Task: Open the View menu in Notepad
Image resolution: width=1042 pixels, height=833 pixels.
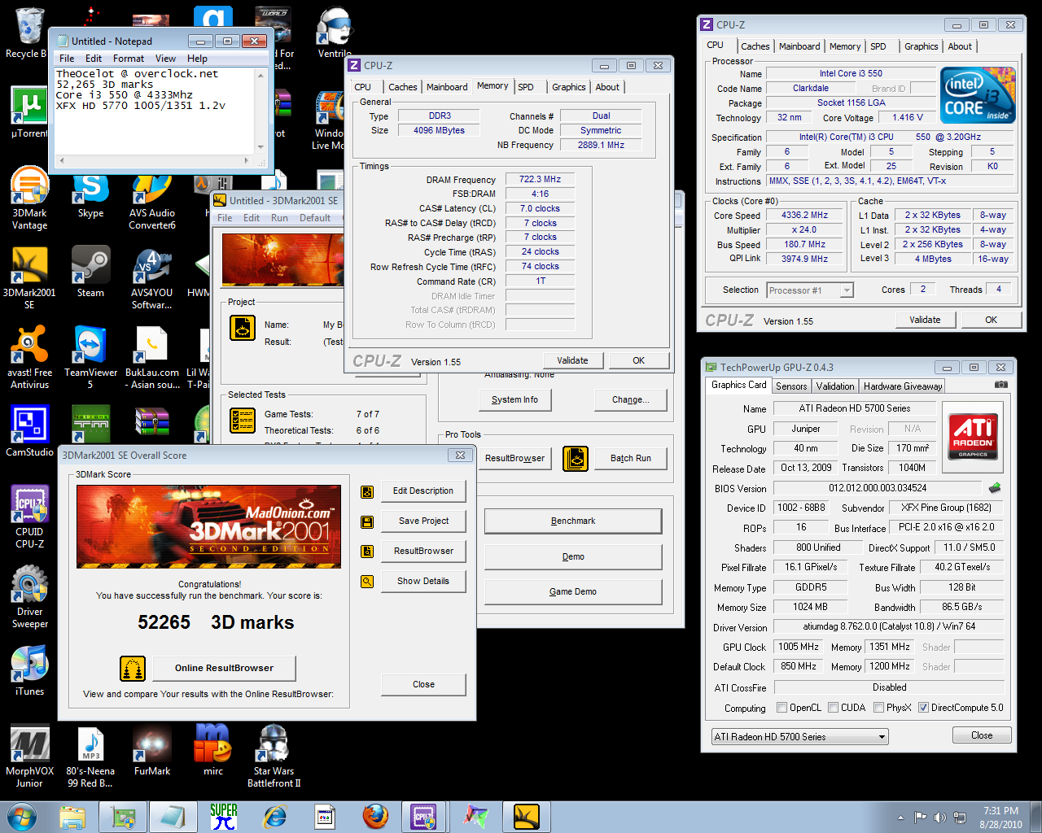Action: click(165, 59)
